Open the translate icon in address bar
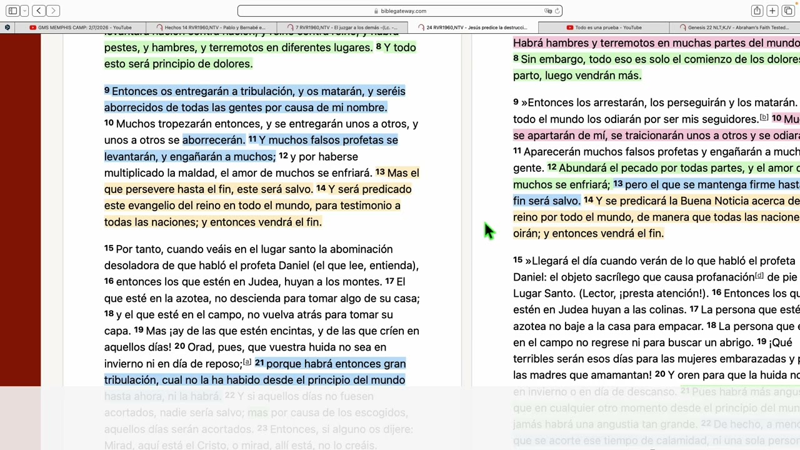800x450 pixels. tap(548, 11)
